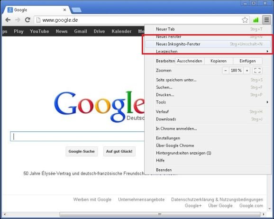Viewport: 274px width, 219px height.
Task: Click Ausschneiden in the Bearbeiten row
Action: [x=190, y=61]
